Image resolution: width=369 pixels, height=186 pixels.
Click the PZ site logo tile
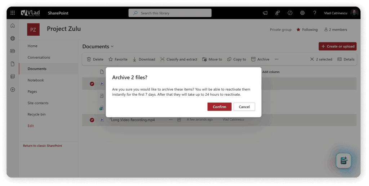(x=33, y=30)
